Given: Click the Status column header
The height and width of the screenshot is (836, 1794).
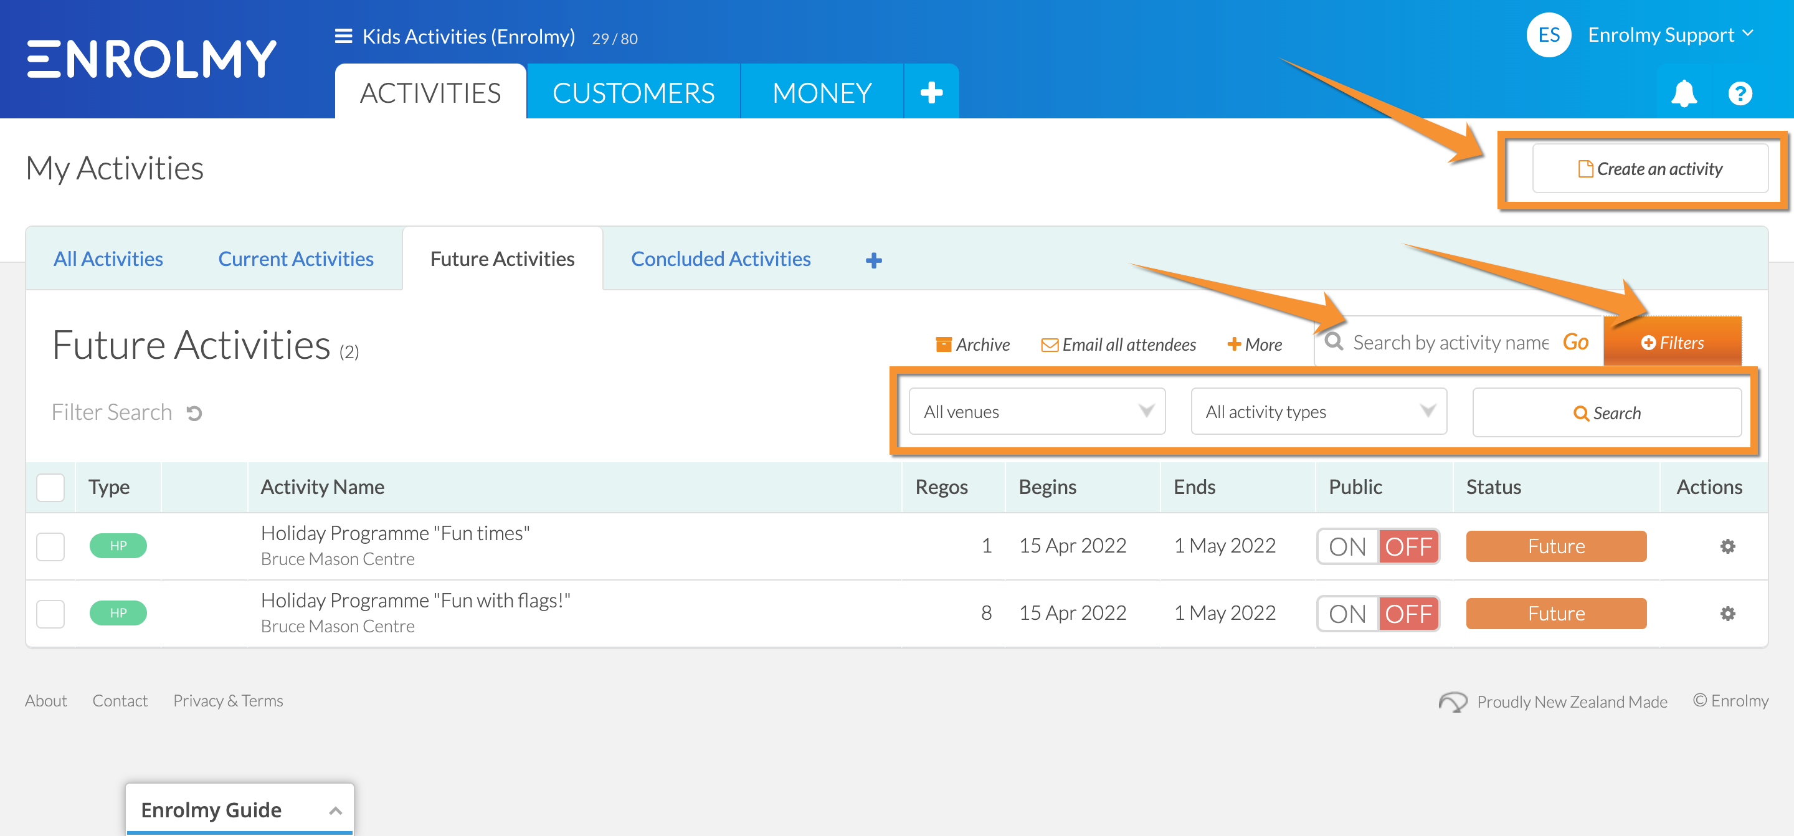Looking at the screenshot, I should [1493, 487].
